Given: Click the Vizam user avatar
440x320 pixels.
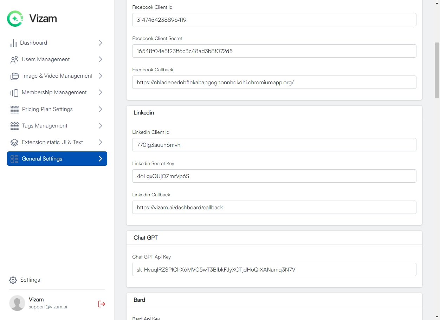Looking at the screenshot, I should tap(17, 303).
